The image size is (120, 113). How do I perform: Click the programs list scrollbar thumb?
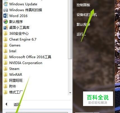(70, 29)
